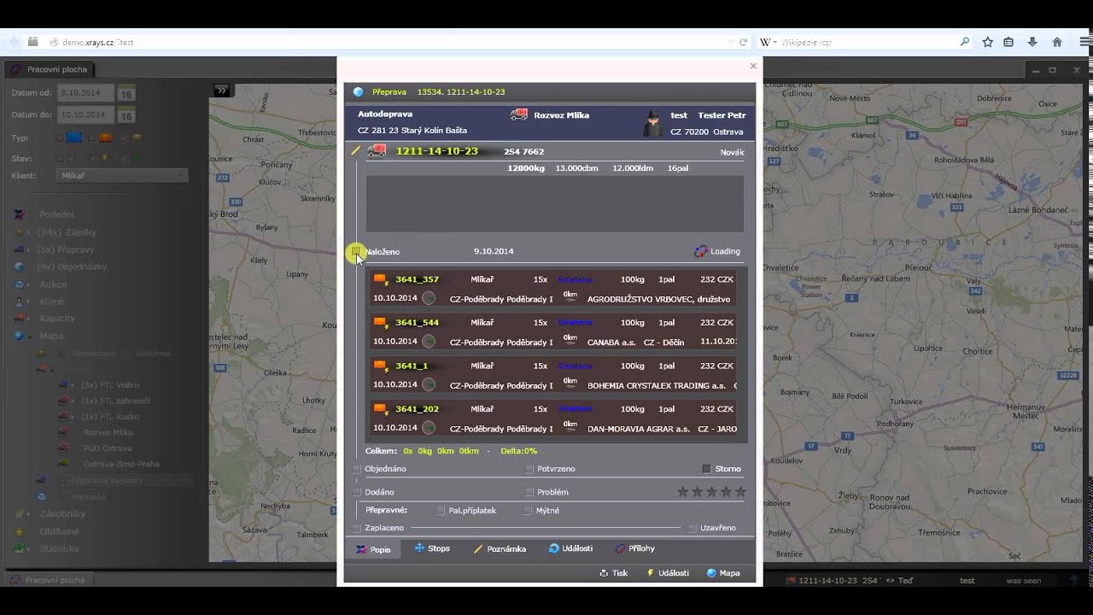The image size is (1093, 615).
Task: Click the orange package icon of shipment 3641_1
Action: (x=381, y=366)
